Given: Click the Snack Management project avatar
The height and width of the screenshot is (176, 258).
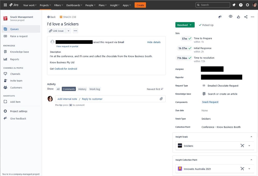Looking at the screenshot, I should click(5, 18).
